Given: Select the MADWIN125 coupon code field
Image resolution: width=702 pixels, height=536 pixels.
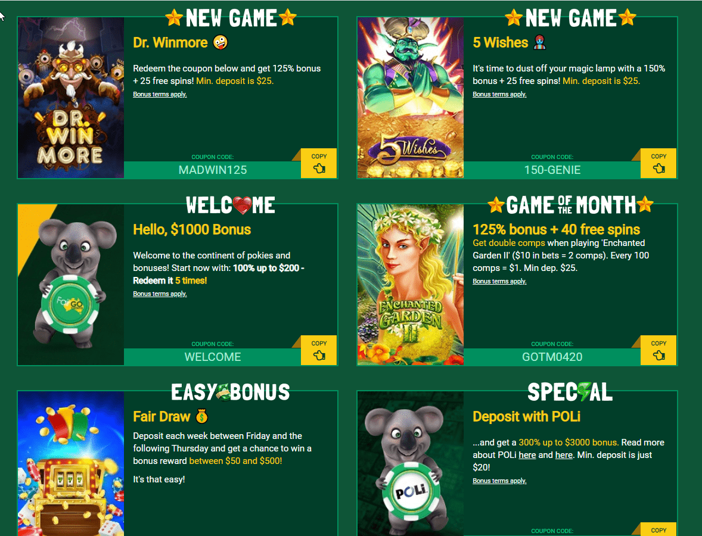Looking at the screenshot, I should pos(212,170).
